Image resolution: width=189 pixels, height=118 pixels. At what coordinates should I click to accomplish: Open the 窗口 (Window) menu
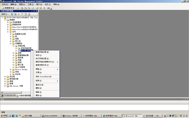pyautogui.click(x=39, y=4)
